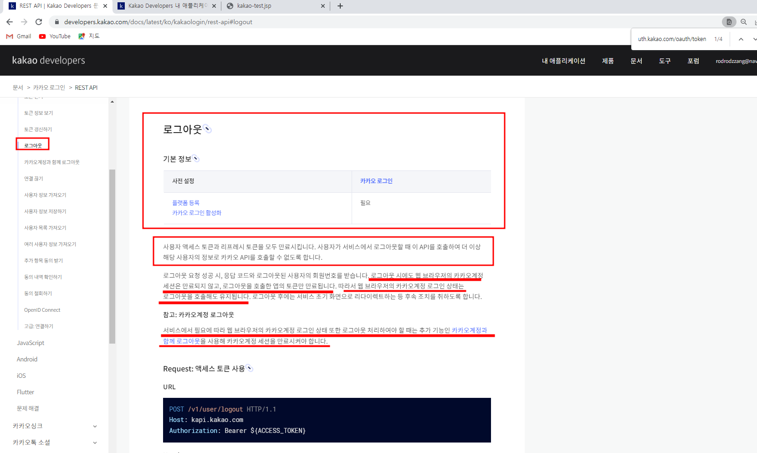Click the find-in-page icon in address bar
Viewport: 757px width, 453px height.
click(x=729, y=22)
